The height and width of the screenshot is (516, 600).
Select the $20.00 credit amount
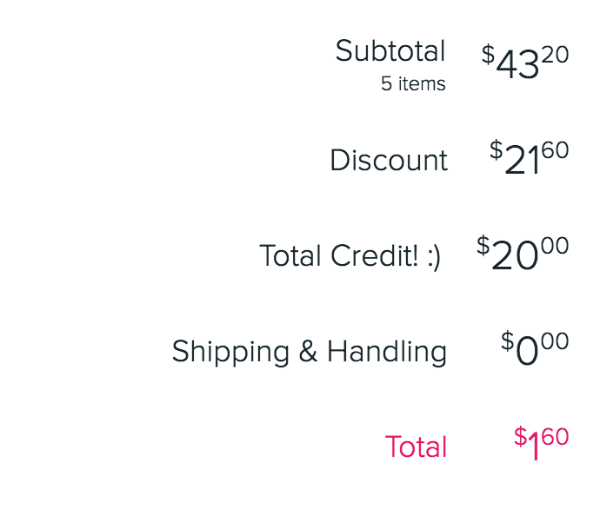(523, 252)
